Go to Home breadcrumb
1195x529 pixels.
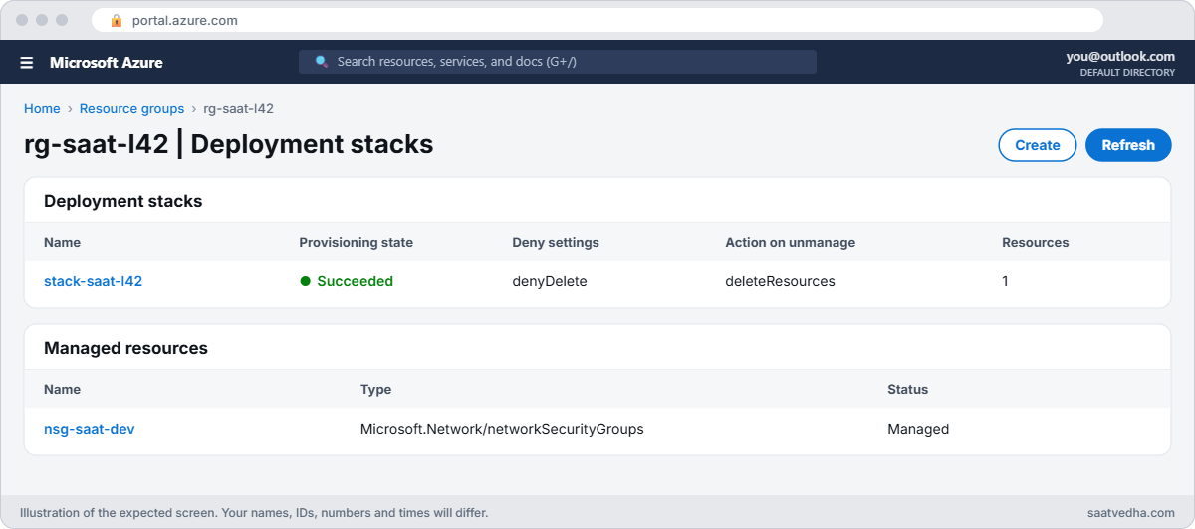click(x=42, y=109)
